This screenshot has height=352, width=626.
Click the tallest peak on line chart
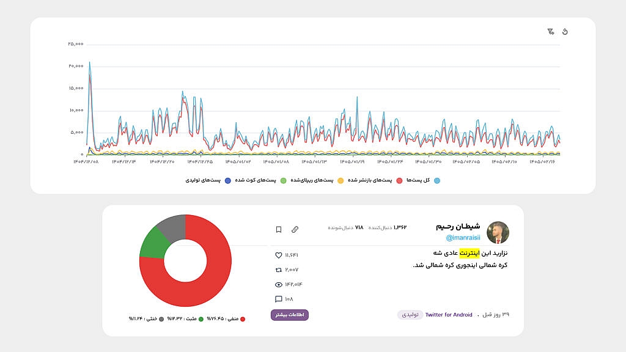tap(89, 62)
